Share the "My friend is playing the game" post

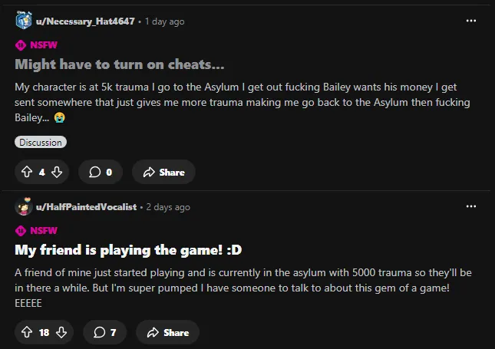coord(167,332)
